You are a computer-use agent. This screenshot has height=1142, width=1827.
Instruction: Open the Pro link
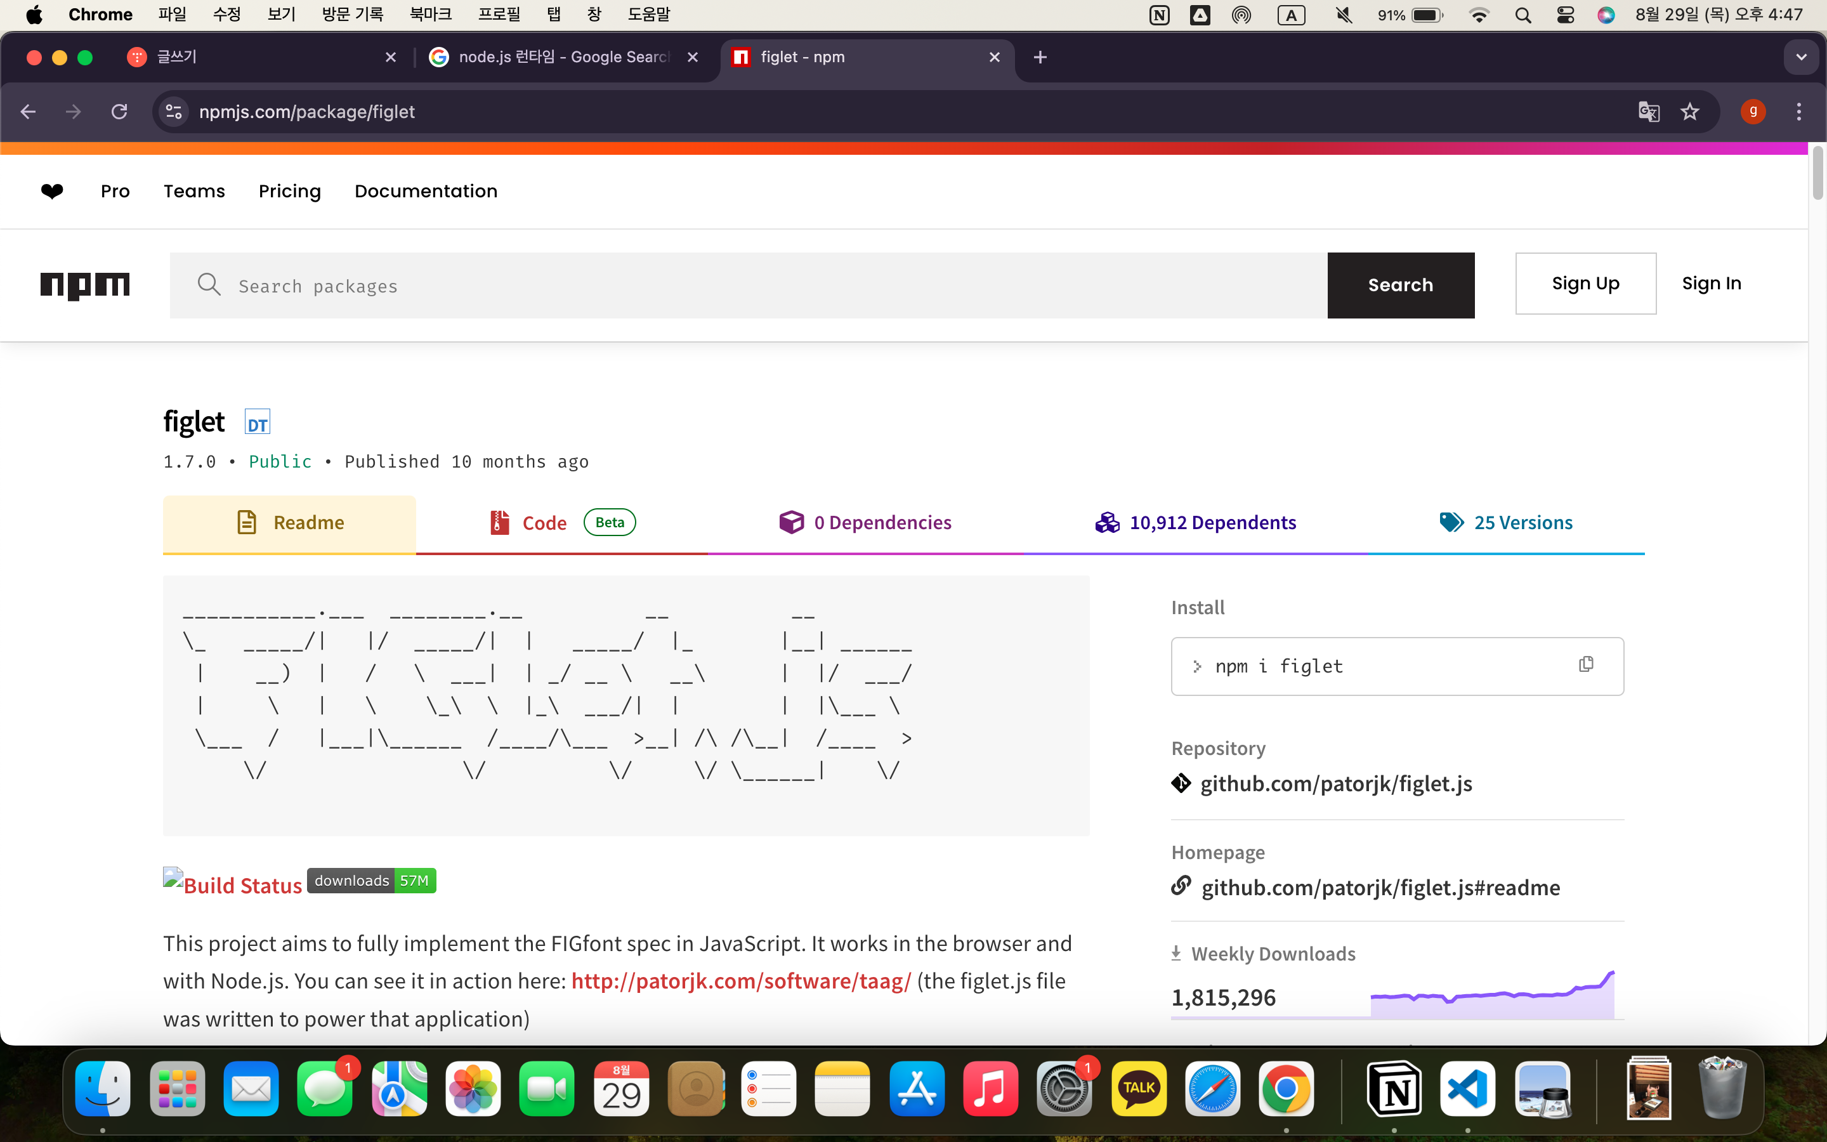(x=115, y=191)
